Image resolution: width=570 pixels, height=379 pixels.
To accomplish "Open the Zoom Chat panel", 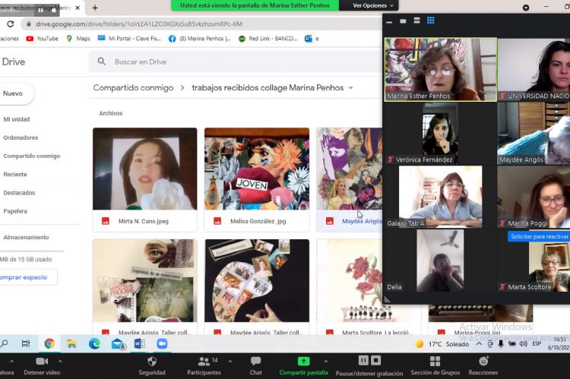I will (x=255, y=362).
